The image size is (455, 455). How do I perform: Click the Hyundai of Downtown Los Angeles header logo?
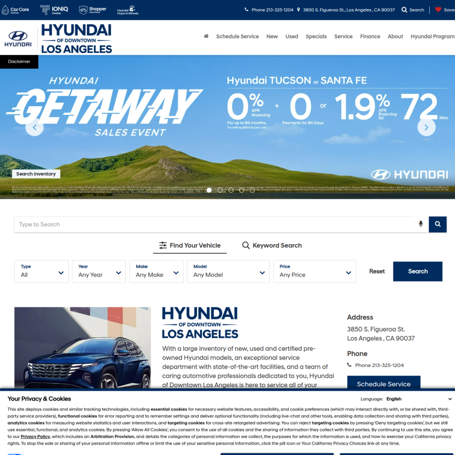coord(76,38)
